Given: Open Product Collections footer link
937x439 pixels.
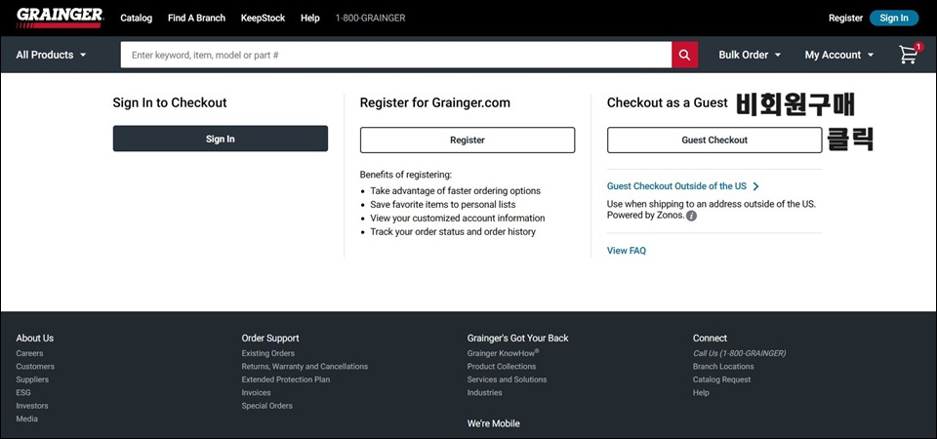Looking at the screenshot, I should 502,367.
